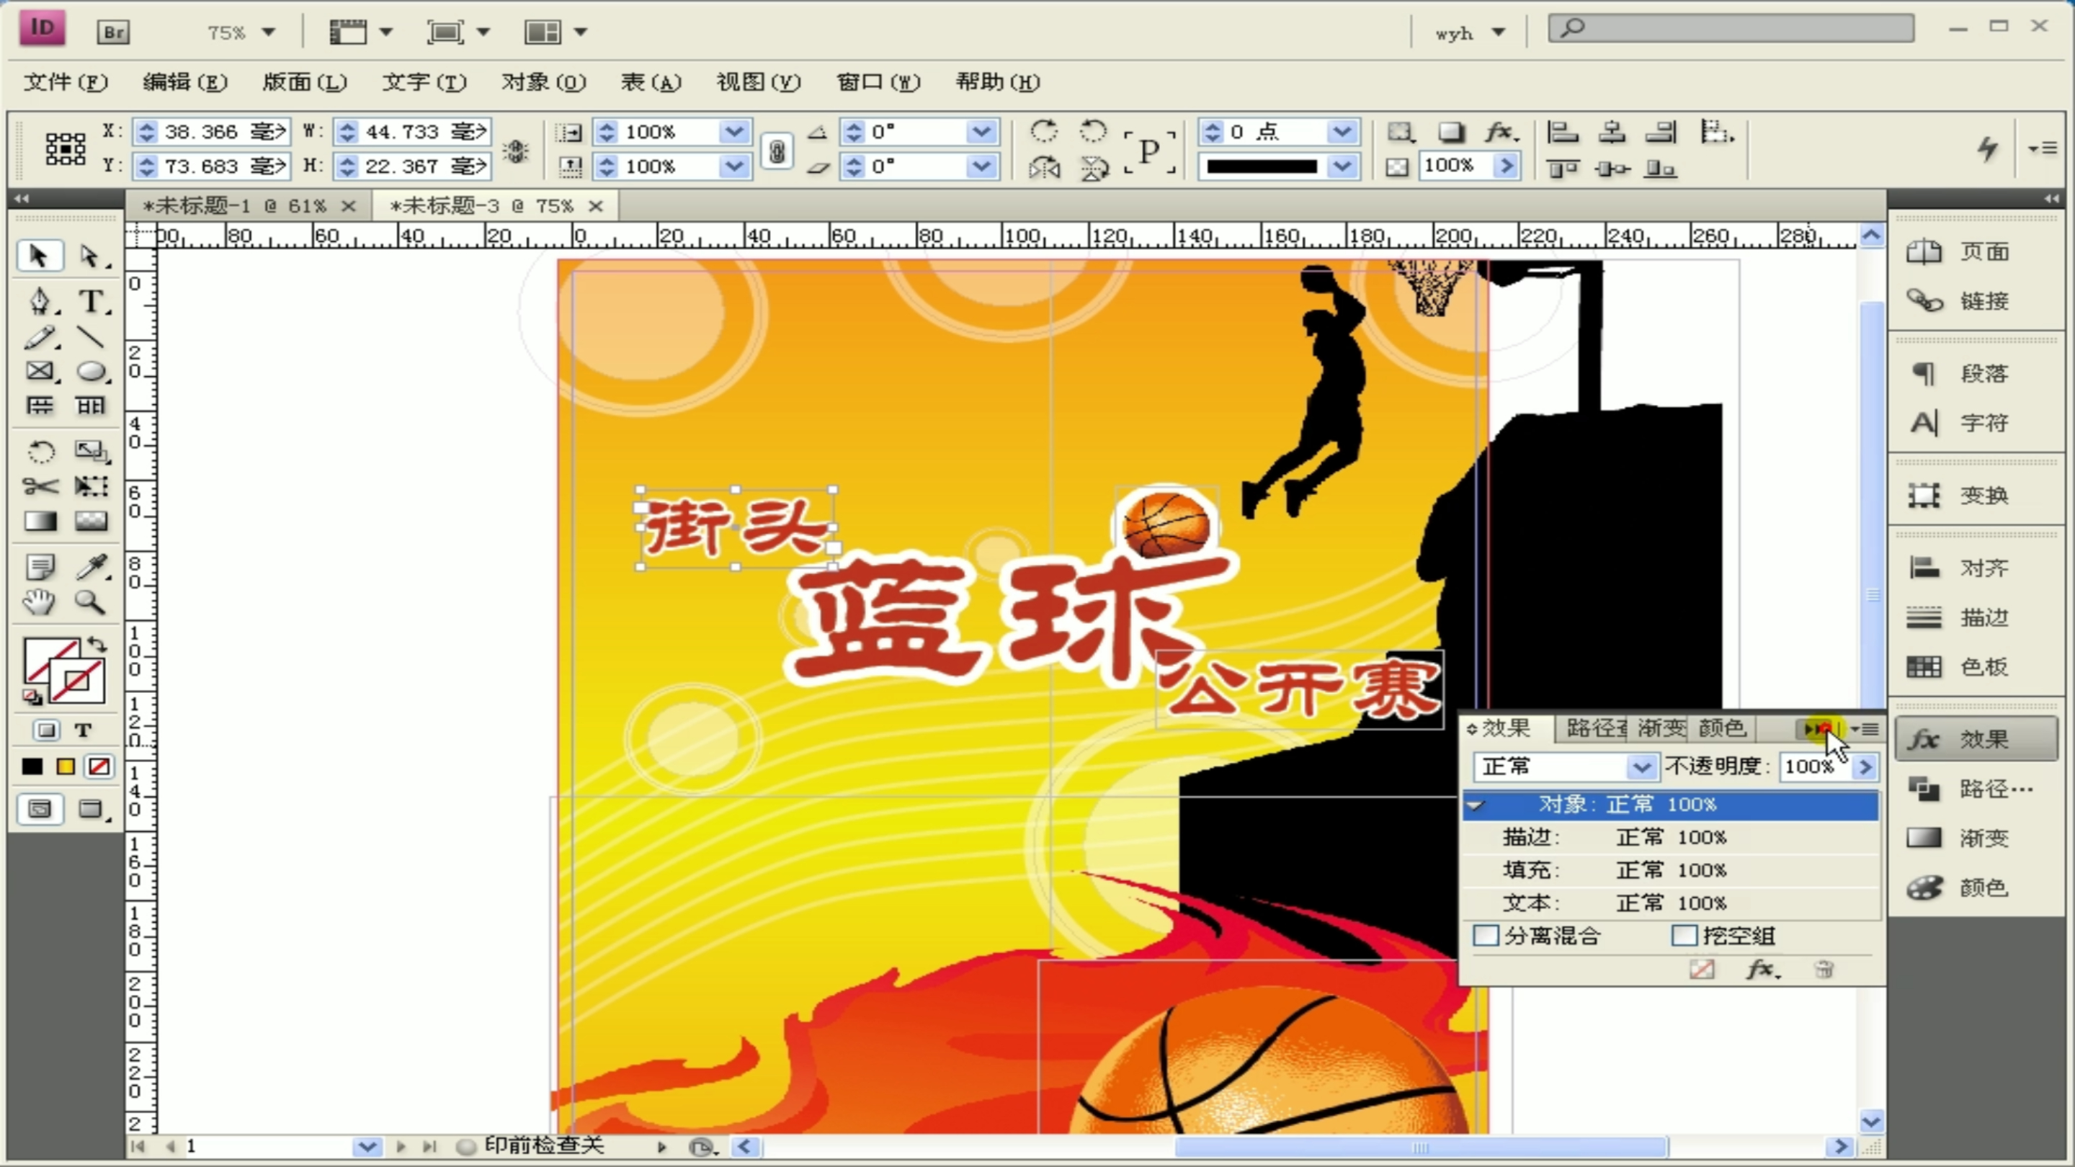Select the Note tool
Image resolution: width=2075 pixels, height=1167 pixels.
[40, 567]
